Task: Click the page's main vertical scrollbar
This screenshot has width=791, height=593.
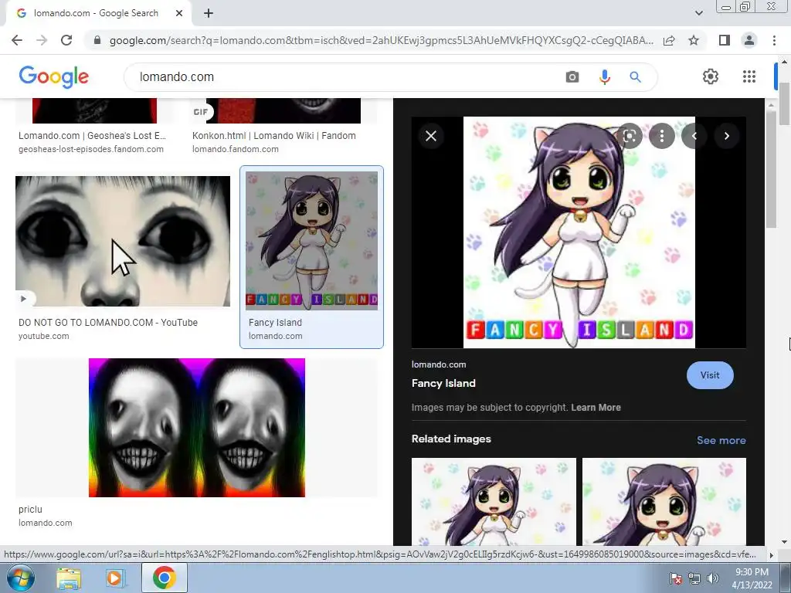Action: click(784, 103)
